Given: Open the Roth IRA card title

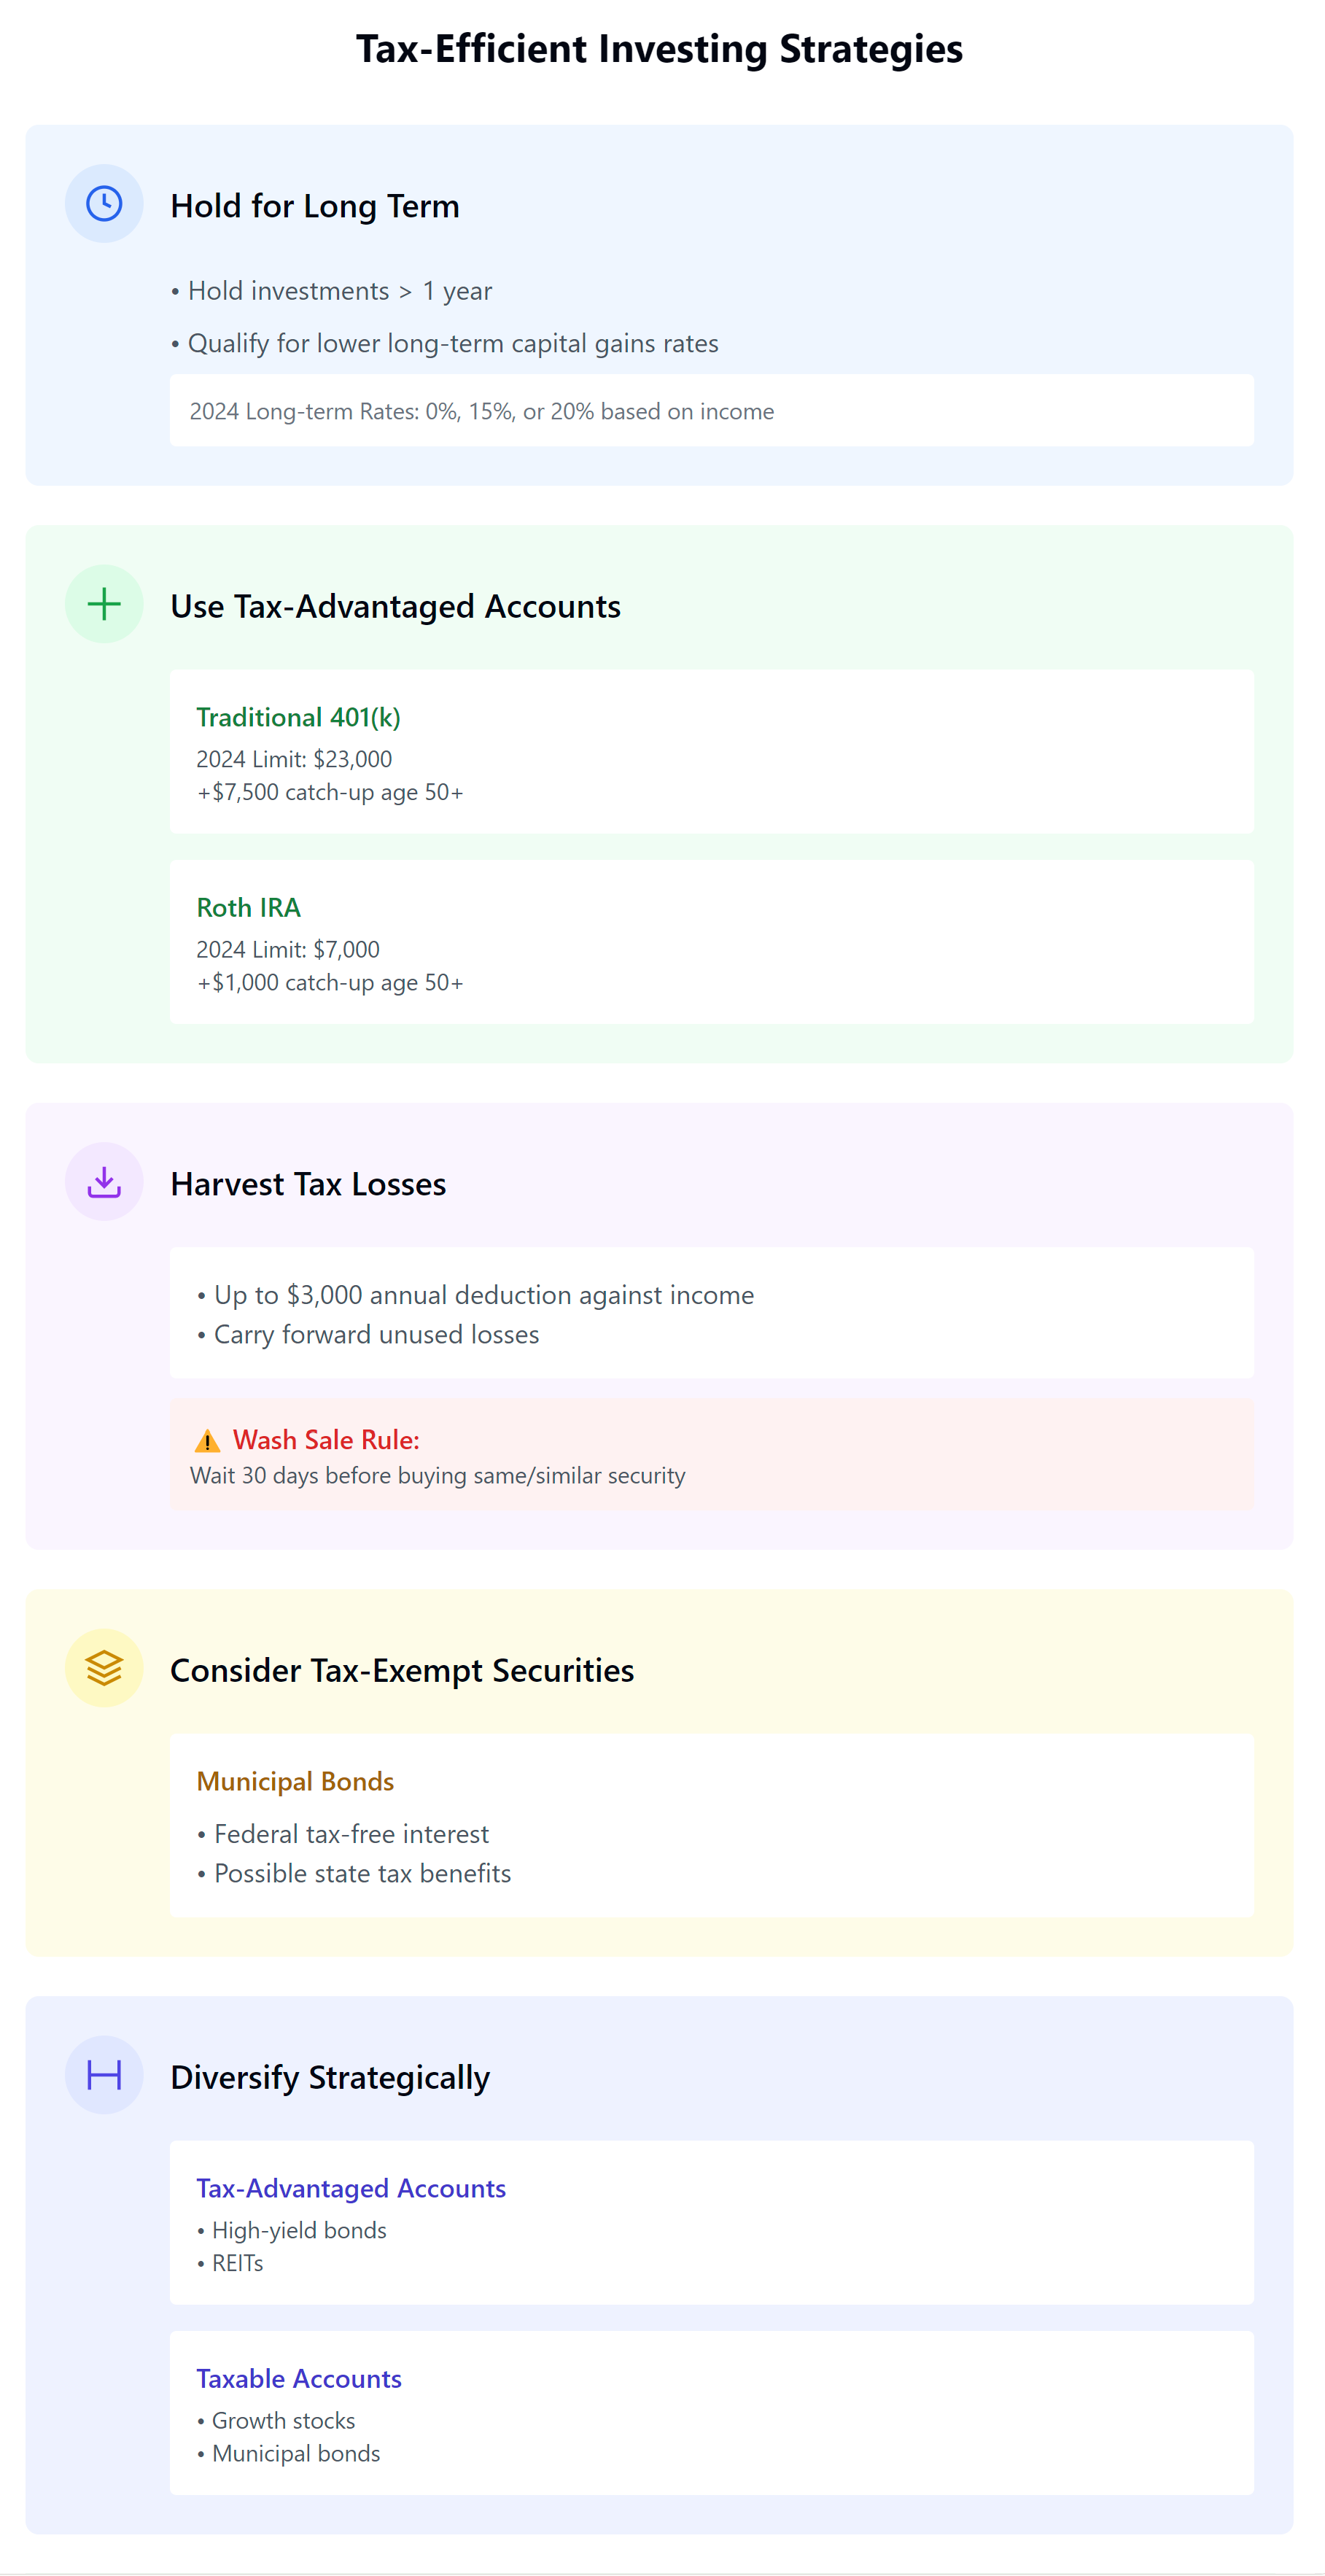Looking at the screenshot, I should pos(248,907).
